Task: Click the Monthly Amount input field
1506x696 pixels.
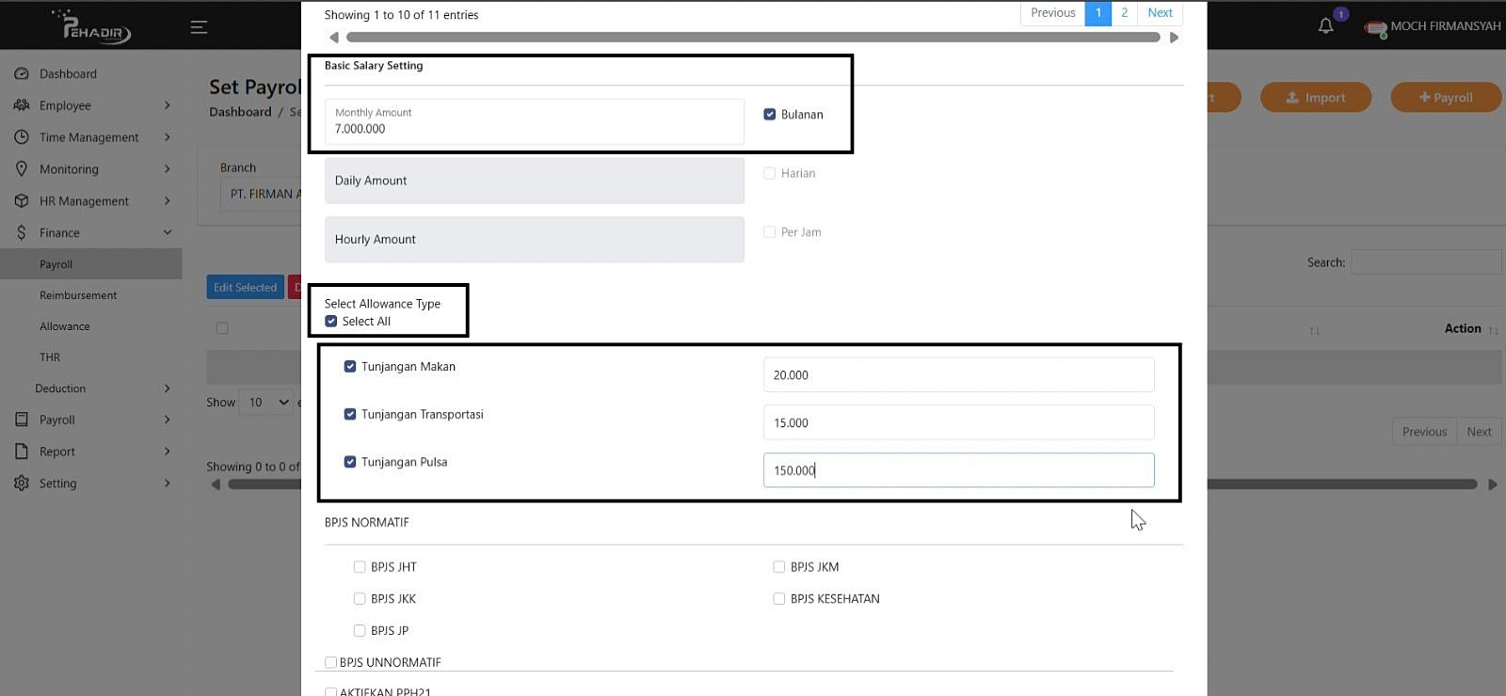Action: point(534,122)
